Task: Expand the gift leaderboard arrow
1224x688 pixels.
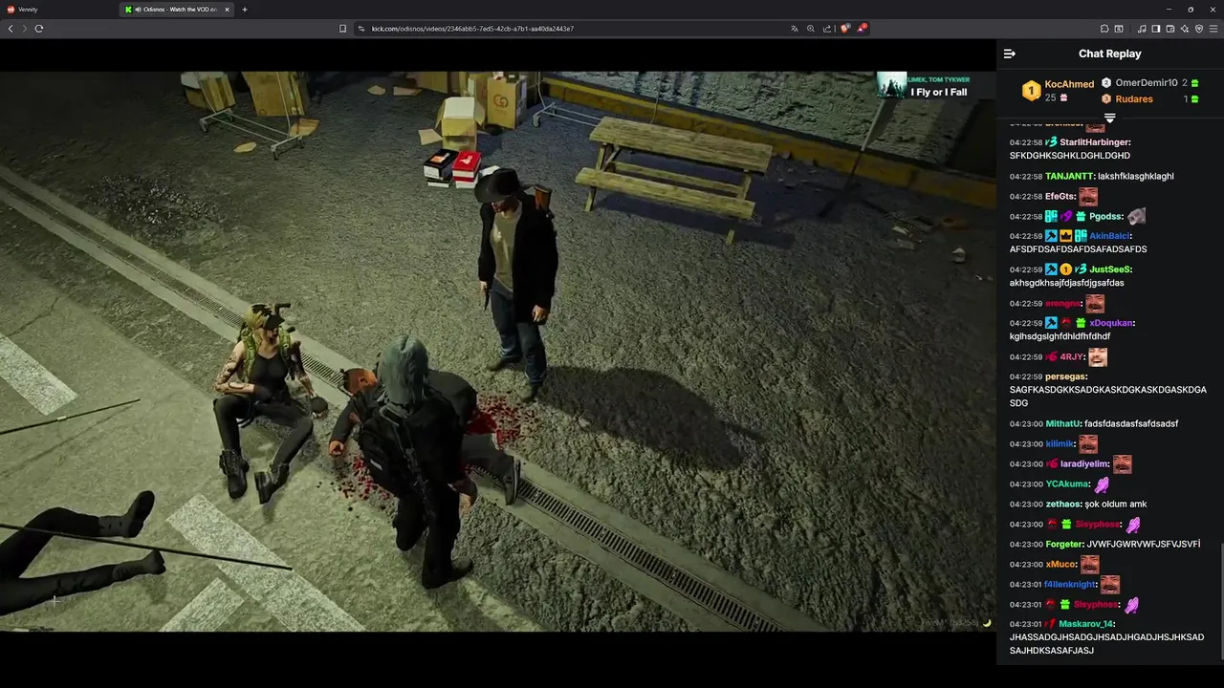Action: point(1109,118)
